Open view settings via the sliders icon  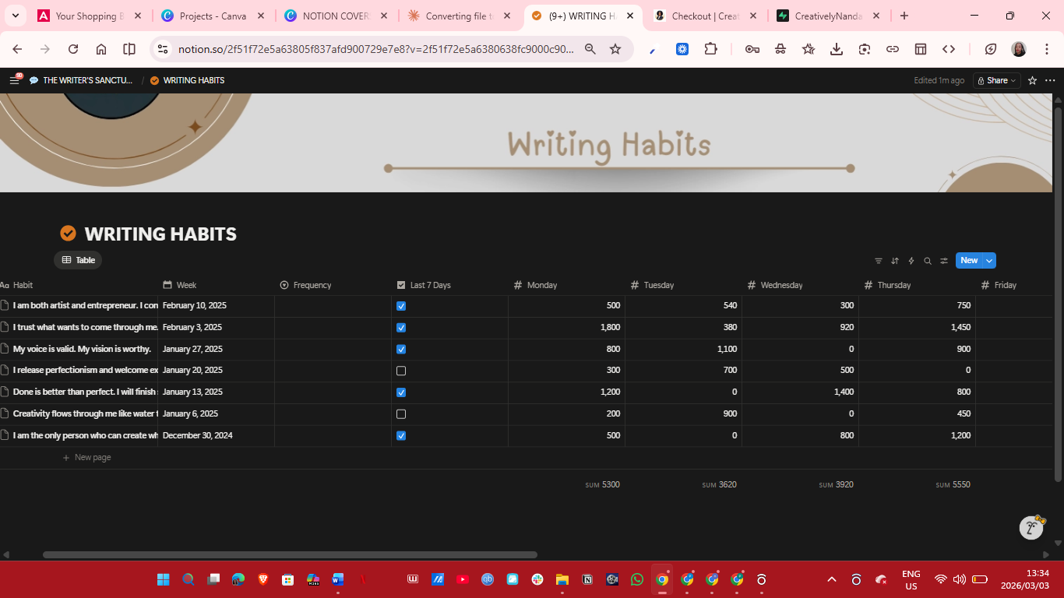944,260
